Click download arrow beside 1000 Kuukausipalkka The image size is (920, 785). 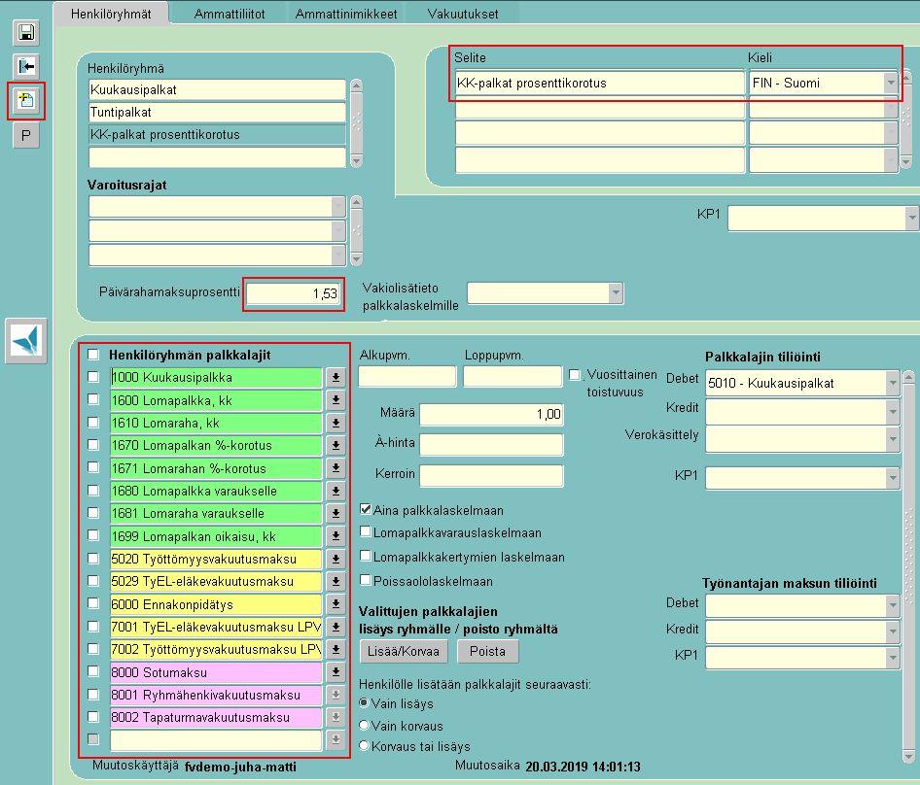336,377
